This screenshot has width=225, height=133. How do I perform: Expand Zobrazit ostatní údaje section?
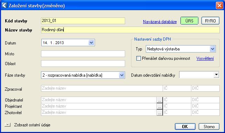point(7,125)
